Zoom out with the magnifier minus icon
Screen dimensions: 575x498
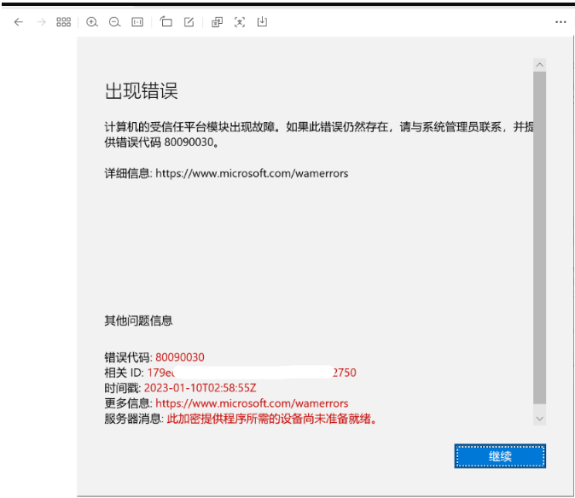coord(115,22)
